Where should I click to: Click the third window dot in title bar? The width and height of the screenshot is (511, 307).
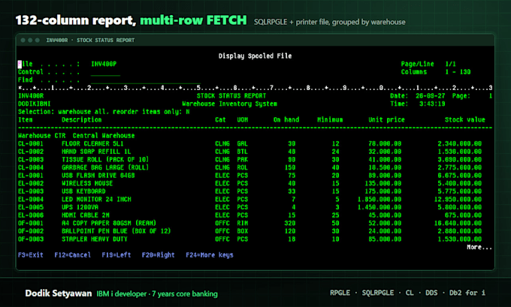tap(37, 40)
